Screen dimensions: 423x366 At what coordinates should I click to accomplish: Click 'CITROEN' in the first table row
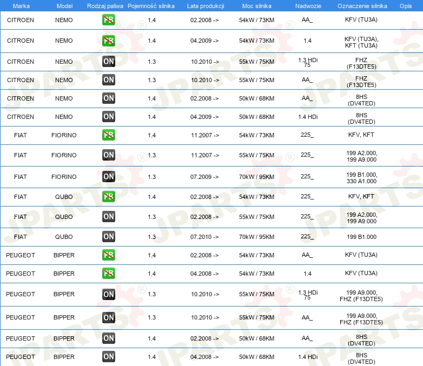pyautogui.click(x=21, y=20)
